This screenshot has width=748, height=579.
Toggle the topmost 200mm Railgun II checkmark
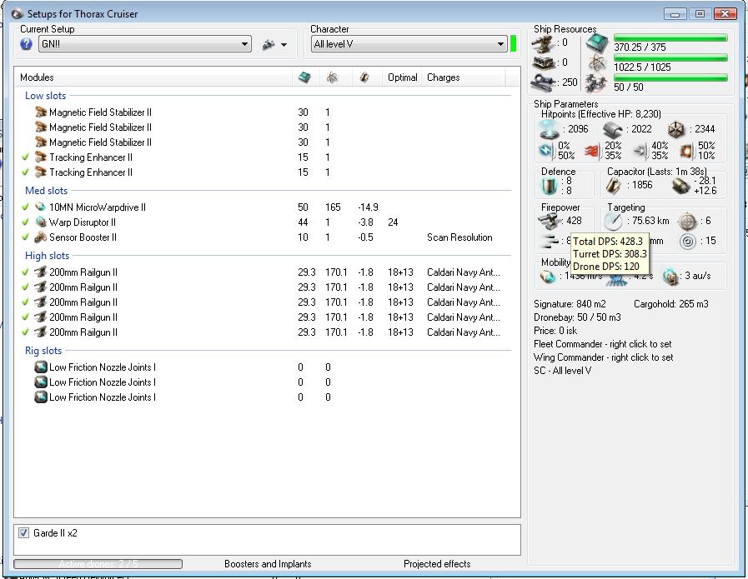click(x=25, y=272)
